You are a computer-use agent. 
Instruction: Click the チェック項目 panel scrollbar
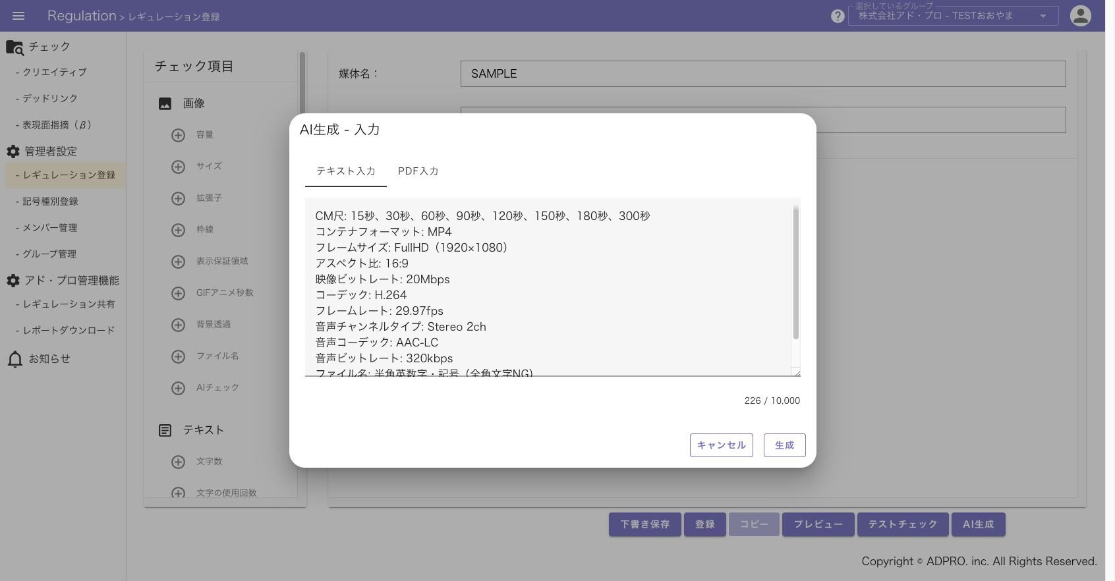point(302,86)
